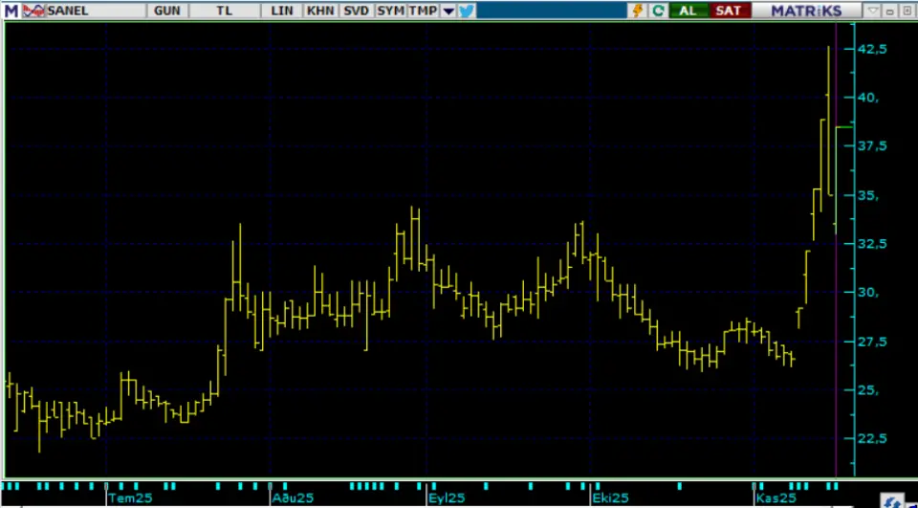
Task: Select the SYM toolbar item
Action: pos(390,11)
